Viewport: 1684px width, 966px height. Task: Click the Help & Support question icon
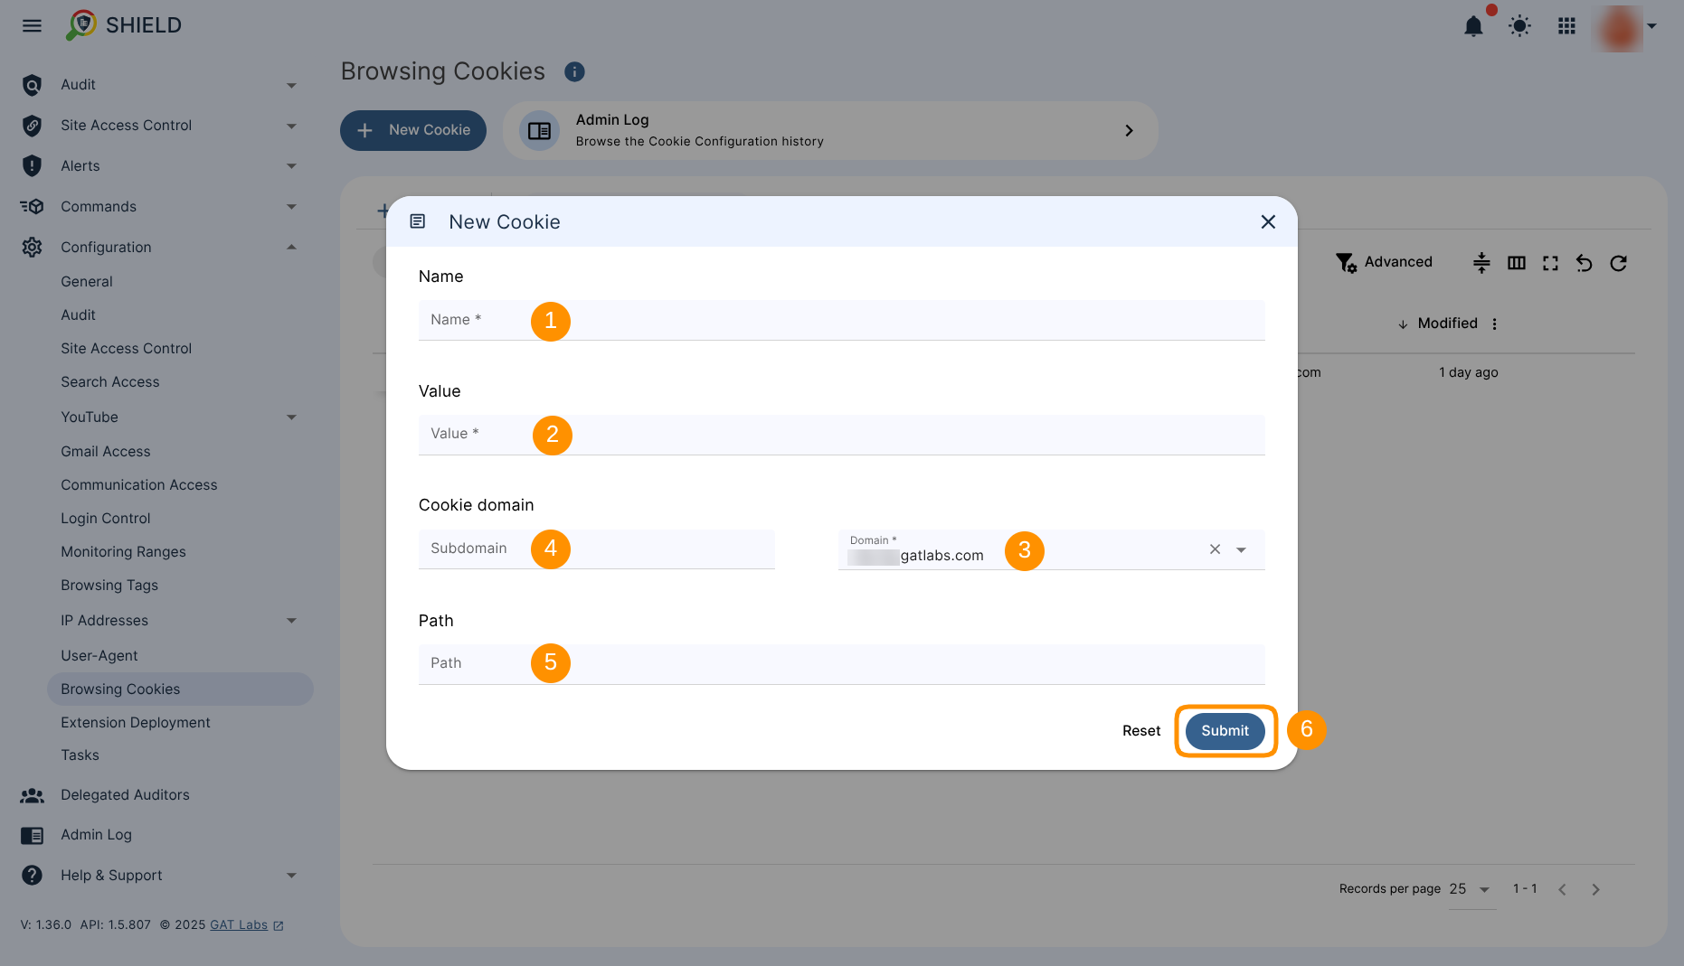pos(32,876)
